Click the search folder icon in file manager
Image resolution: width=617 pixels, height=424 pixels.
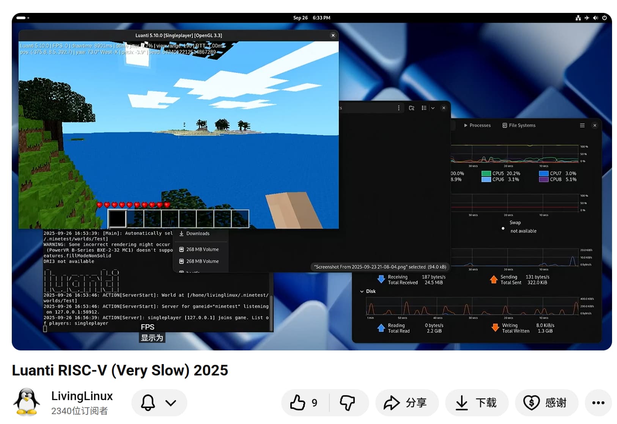click(x=411, y=108)
